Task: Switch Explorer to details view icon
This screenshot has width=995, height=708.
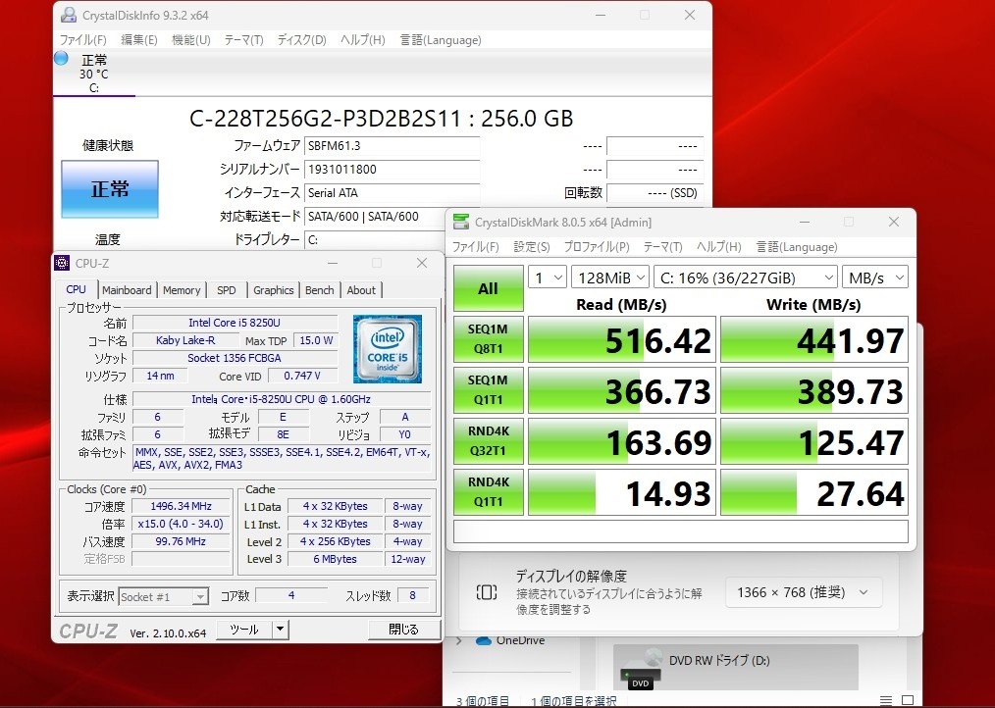Action: [886, 701]
